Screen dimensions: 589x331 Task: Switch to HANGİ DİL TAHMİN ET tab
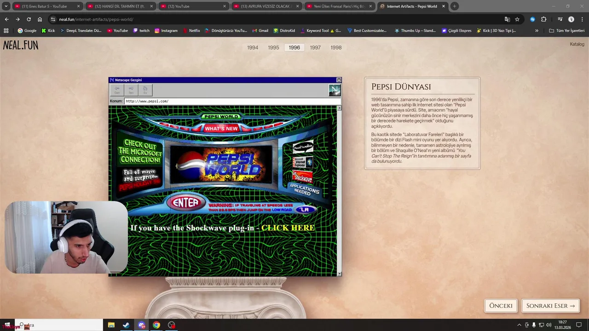[x=120, y=6]
